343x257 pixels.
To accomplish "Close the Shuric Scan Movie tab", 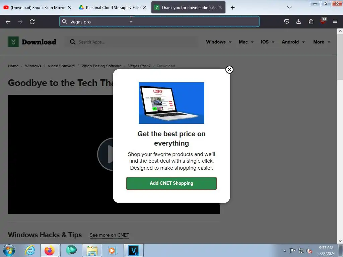I will [69, 7].
